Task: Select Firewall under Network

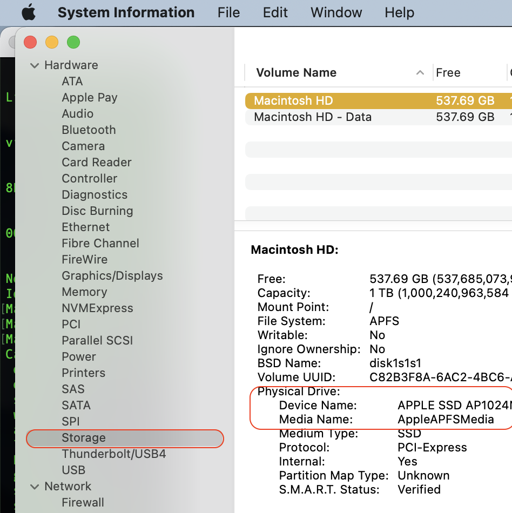Action: (83, 503)
